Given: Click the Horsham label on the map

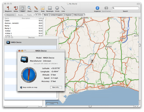Looking at the screenshot, I should pyautogui.click(x=109, y=47).
